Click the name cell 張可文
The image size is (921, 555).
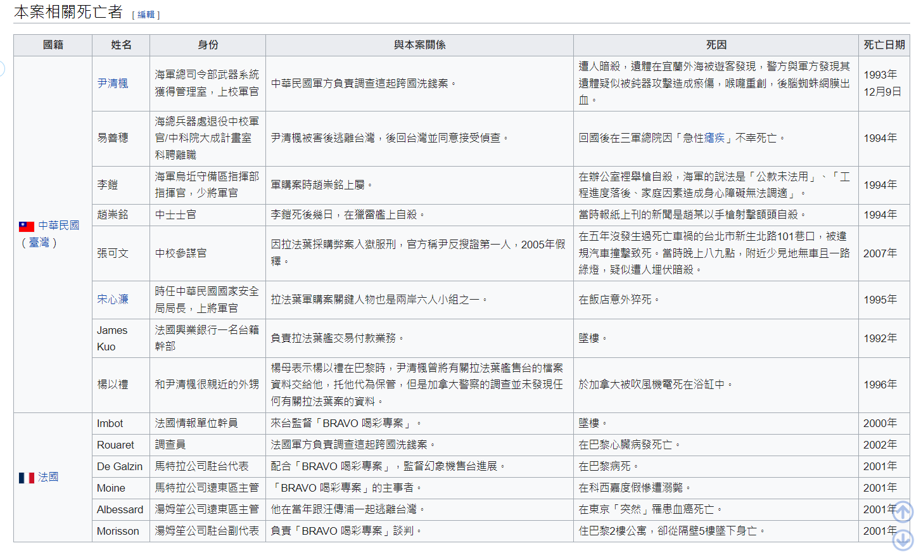pyautogui.click(x=121, y=253)
